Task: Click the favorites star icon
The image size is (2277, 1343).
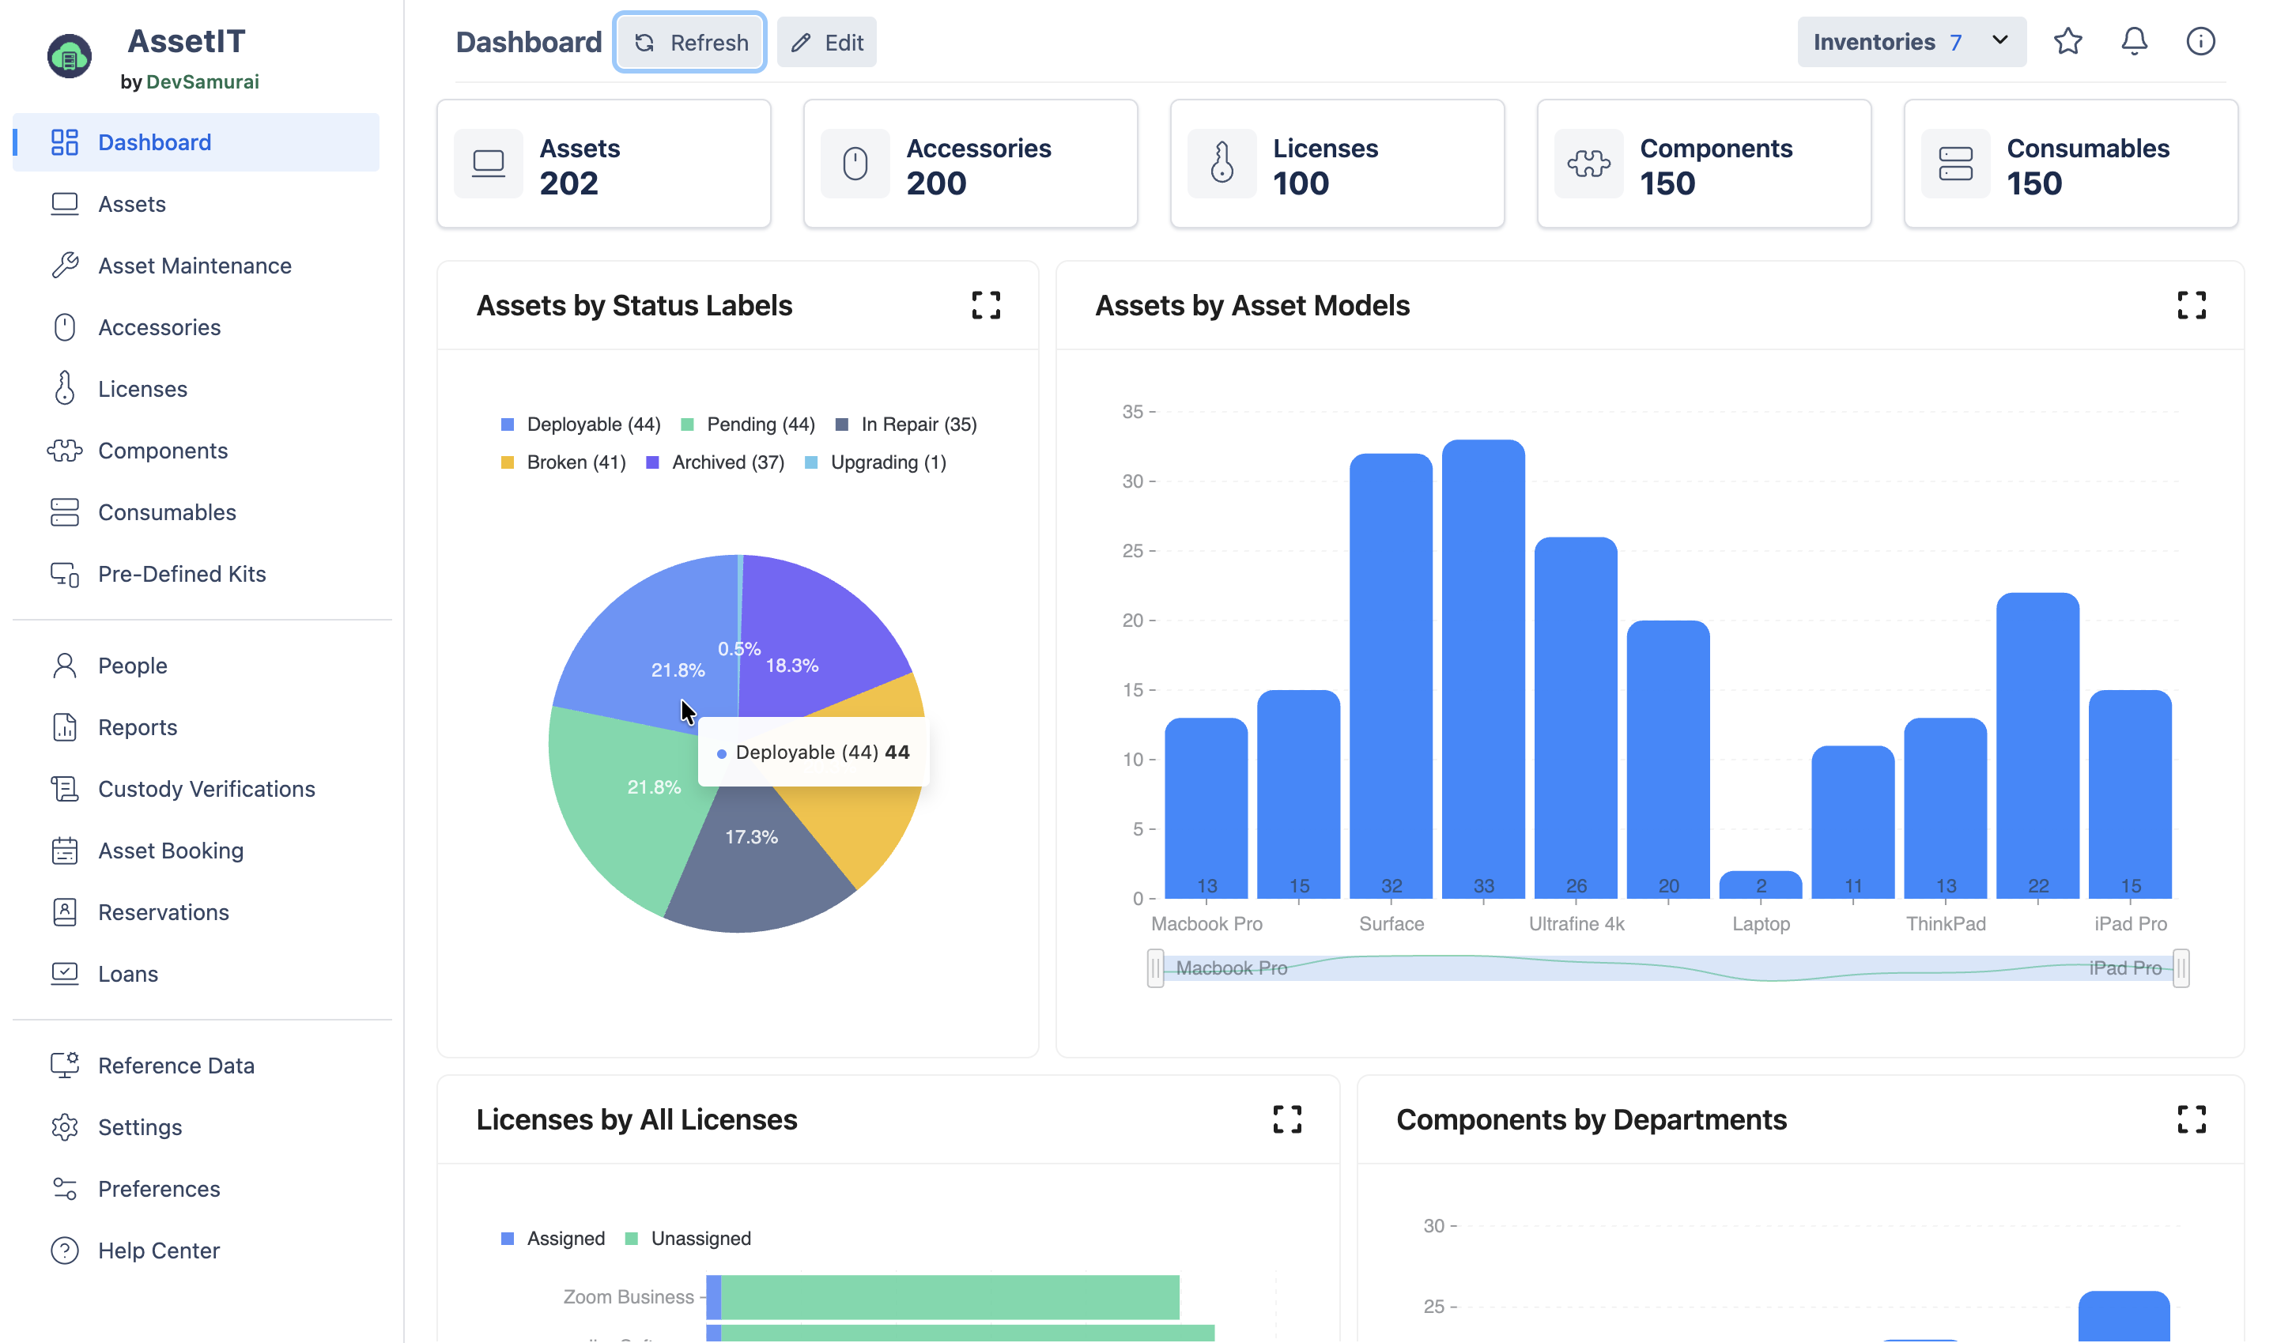Action: point(2068,42)
